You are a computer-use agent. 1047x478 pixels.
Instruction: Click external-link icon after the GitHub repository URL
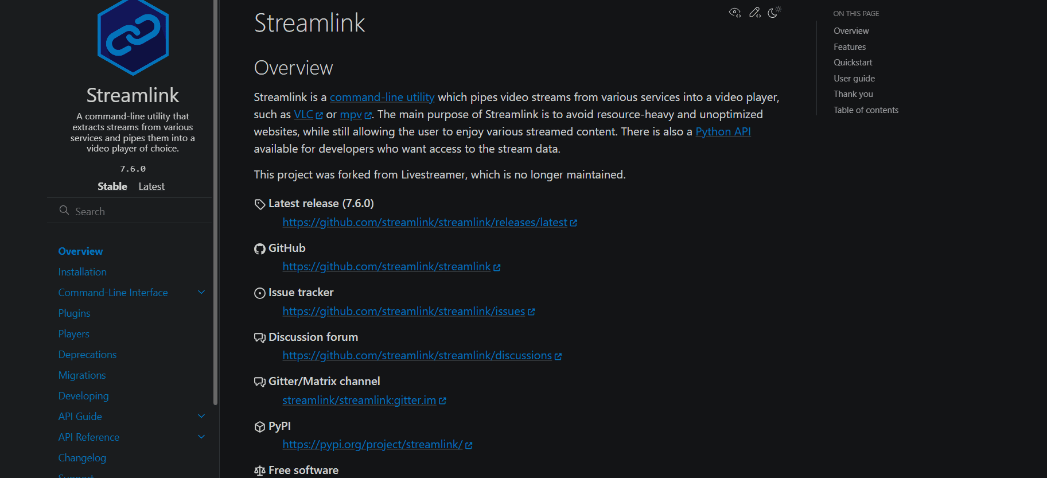tap(497, 267)
